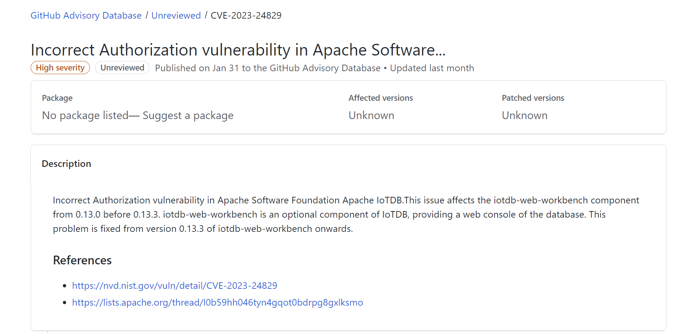
Task: Click the Affected versions label
Action: point(381,98)
